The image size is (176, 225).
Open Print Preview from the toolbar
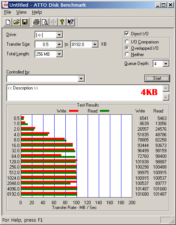click(x=45, y=22)
